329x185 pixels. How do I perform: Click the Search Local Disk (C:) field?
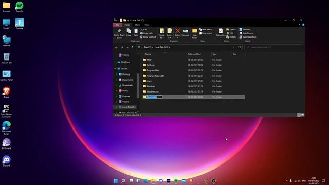click(x=274, y=47)
